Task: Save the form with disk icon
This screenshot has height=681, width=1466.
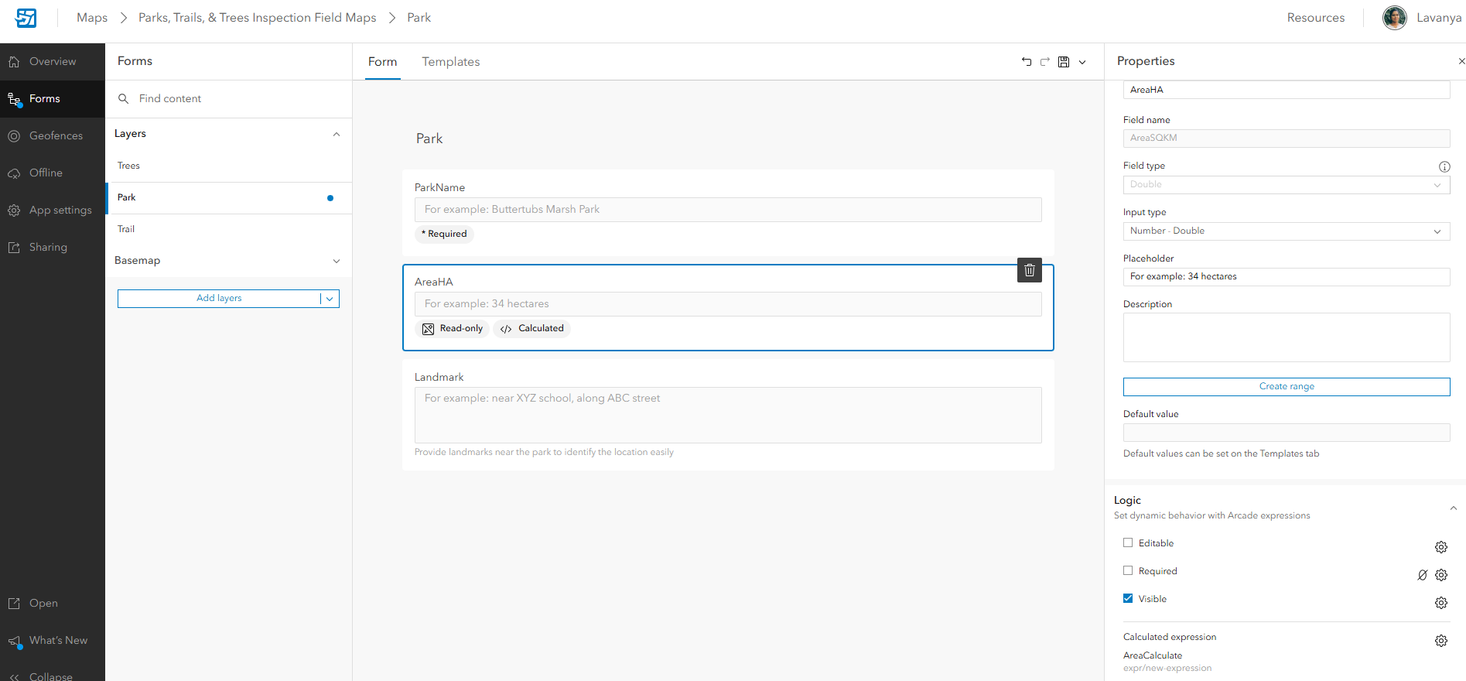Action: (1064, 62)
